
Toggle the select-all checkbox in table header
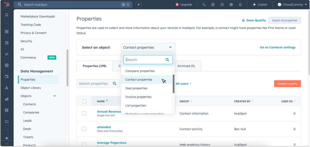point(84,101)
